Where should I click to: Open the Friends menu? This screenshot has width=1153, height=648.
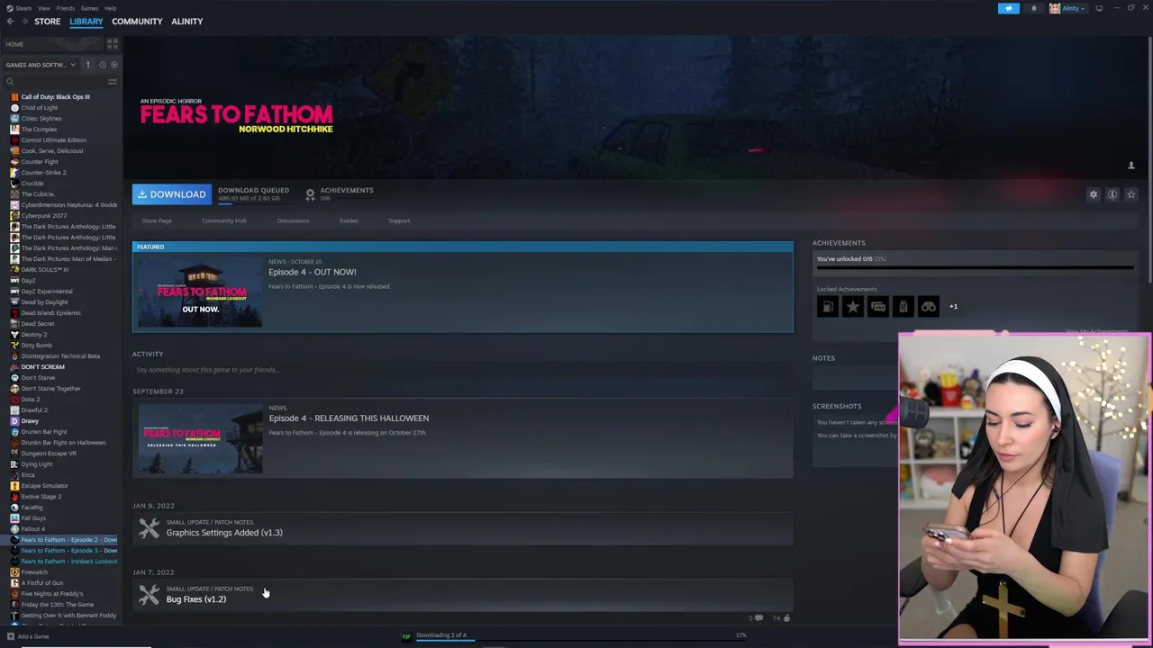[66, 8]
